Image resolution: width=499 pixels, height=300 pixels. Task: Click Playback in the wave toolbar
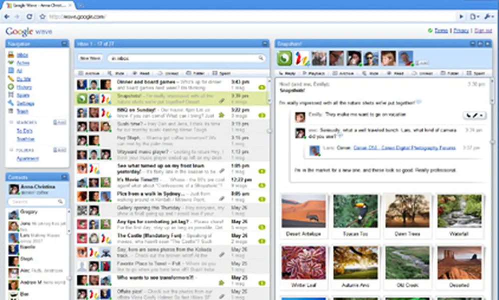coord(314,73)
